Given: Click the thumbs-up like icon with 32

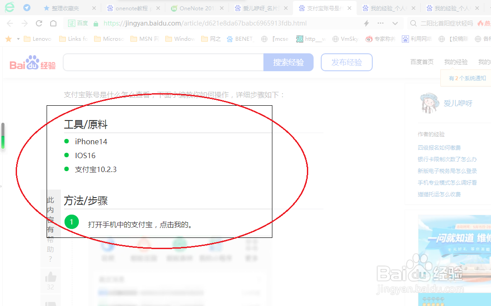Looking at the screenshot, I should point(51,277).
